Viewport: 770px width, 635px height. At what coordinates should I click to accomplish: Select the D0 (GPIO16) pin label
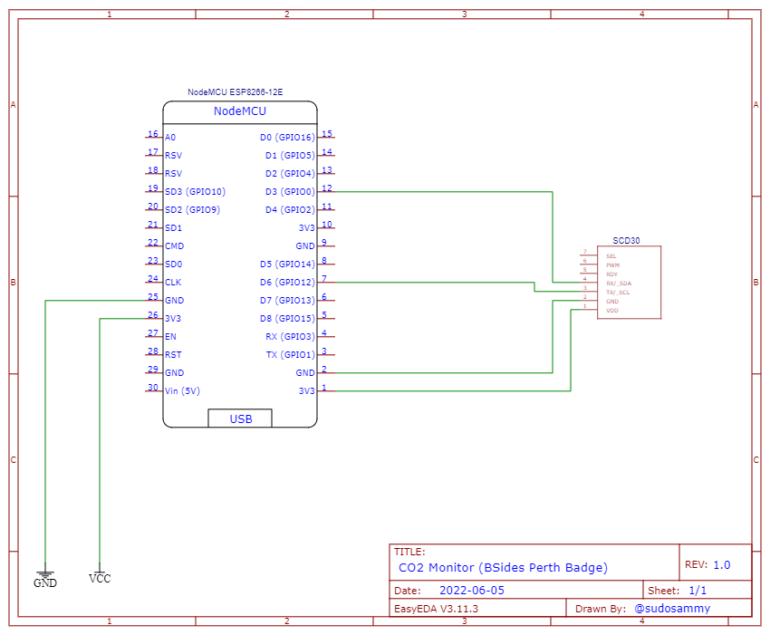pyautogui.click(x=287, y=138)
